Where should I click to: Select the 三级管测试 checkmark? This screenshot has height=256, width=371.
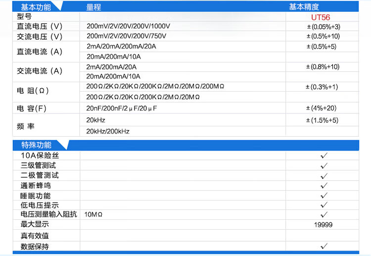tap(324, 165)
